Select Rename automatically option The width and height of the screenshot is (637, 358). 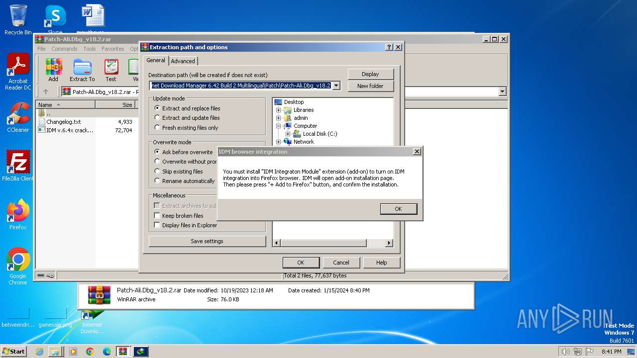185,181
